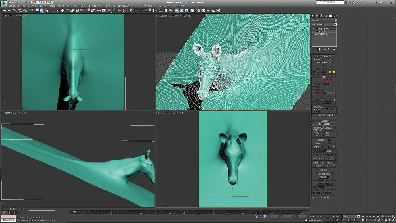Open the Workspace selector dropdown in title bar

tap(43, 2)
